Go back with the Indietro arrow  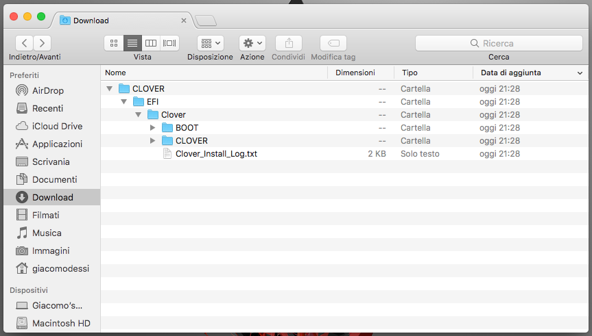pos(25,43)
